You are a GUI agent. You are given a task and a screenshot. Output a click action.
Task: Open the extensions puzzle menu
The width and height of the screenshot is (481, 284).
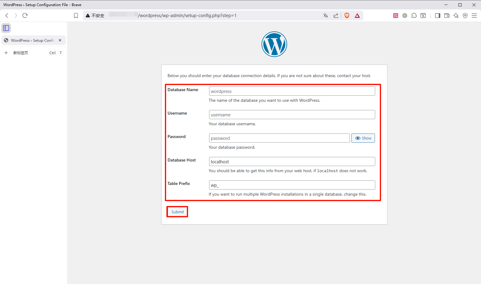414,16
